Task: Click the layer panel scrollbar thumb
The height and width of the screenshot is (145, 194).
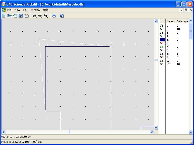Action: point(191,31)
